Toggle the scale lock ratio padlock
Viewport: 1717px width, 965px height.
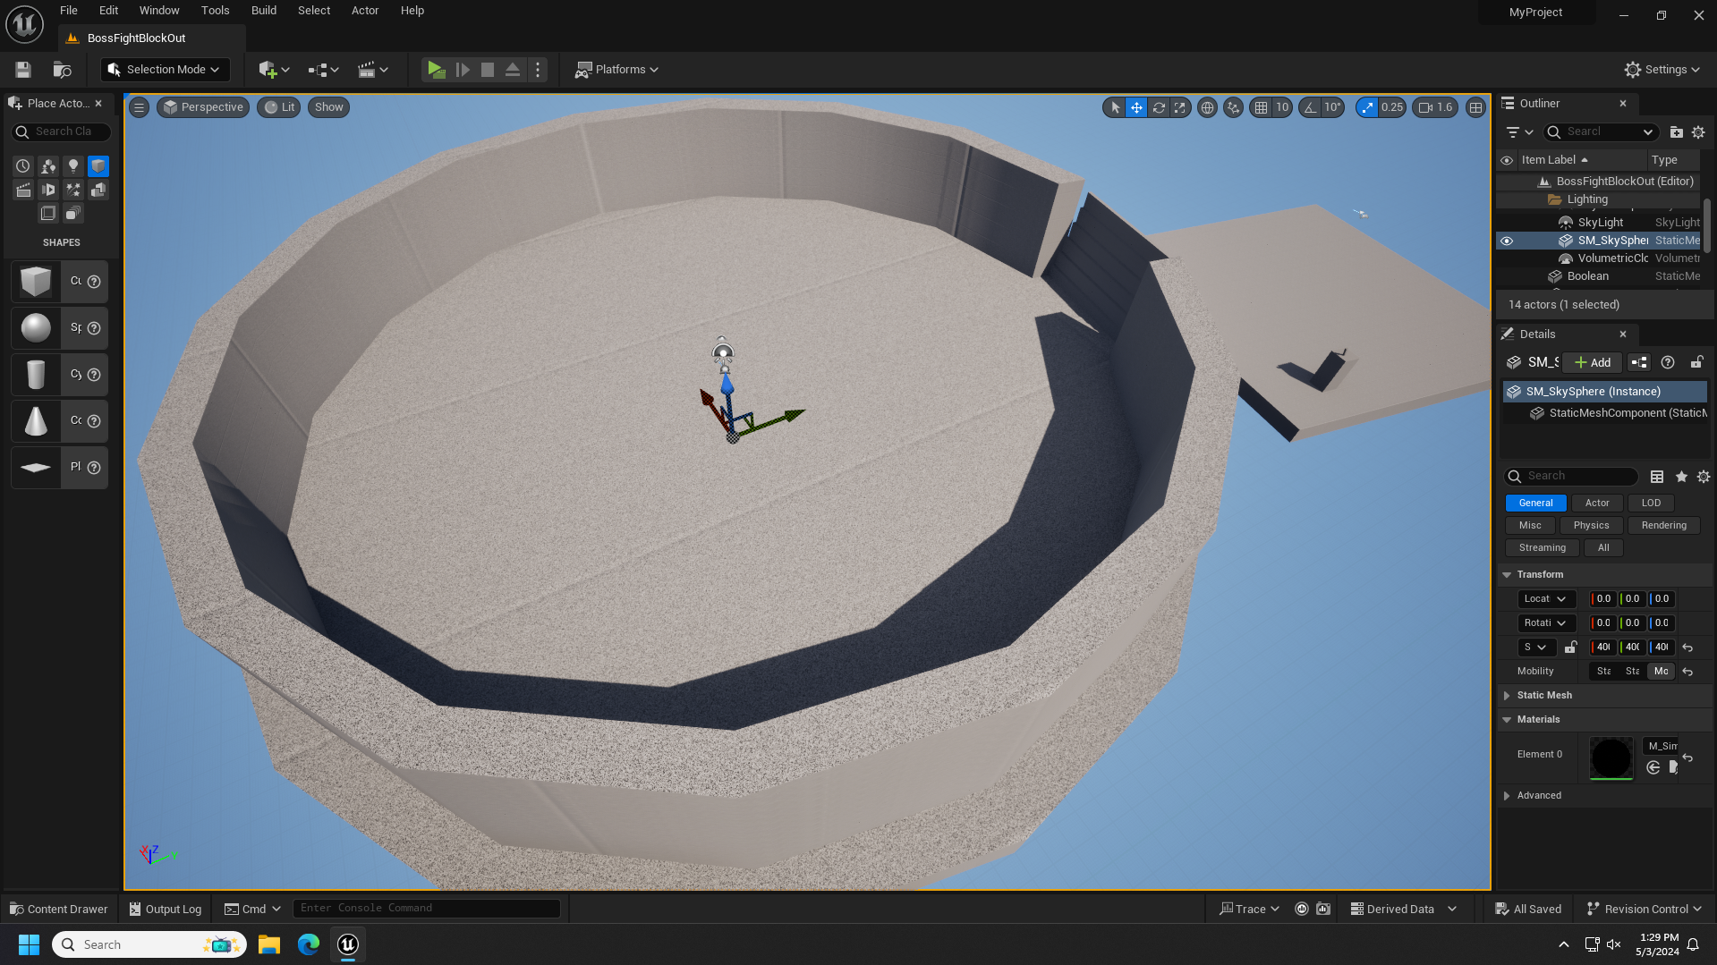point(1570,648)
